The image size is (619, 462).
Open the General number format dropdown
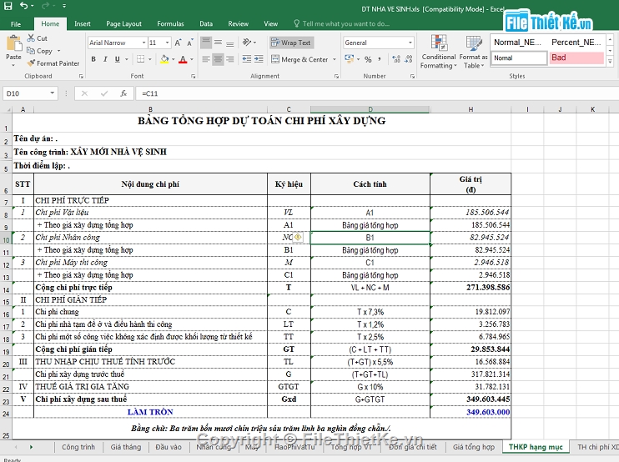[410, 43]
